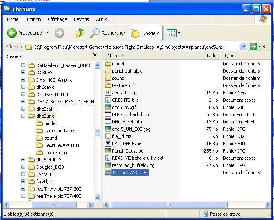Open the address bar dropdown arrow
This screenshot has height=220, width=274.
tap(243, 47)
